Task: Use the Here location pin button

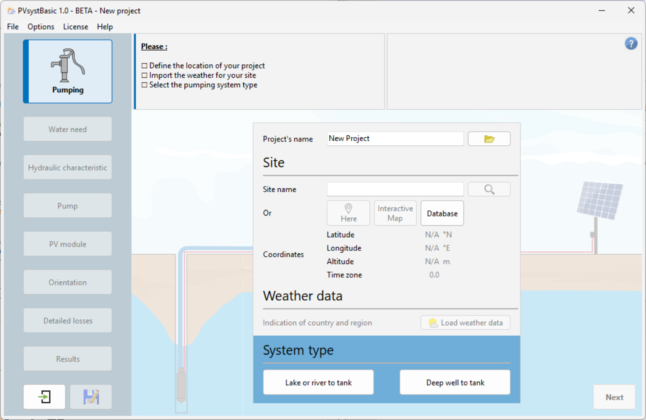Action: (348, 213)
